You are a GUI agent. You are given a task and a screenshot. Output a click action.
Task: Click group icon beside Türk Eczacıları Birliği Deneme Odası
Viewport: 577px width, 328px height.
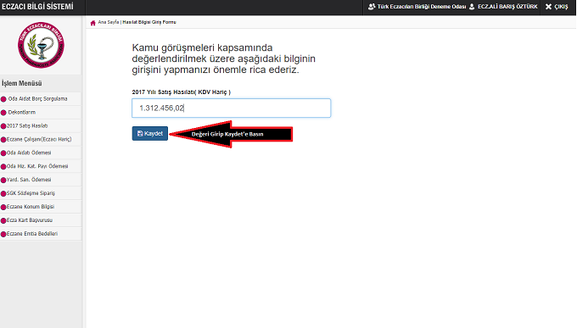tap(372, 7)
